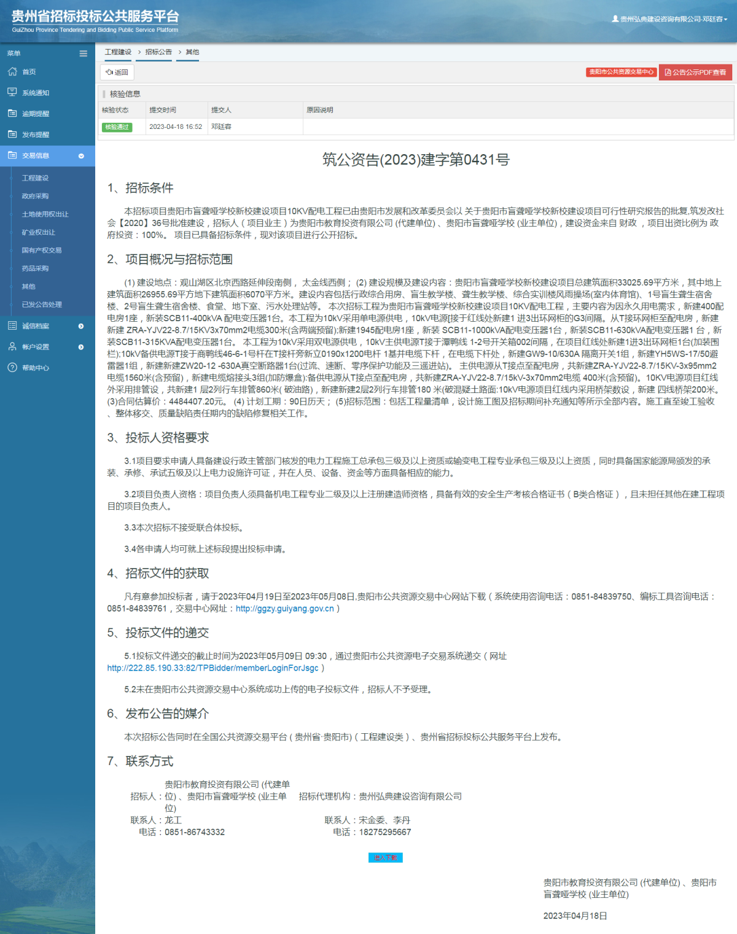
Task: Collapse the 交易信息 menu using its chevron
Action: [x=81, y=156]
